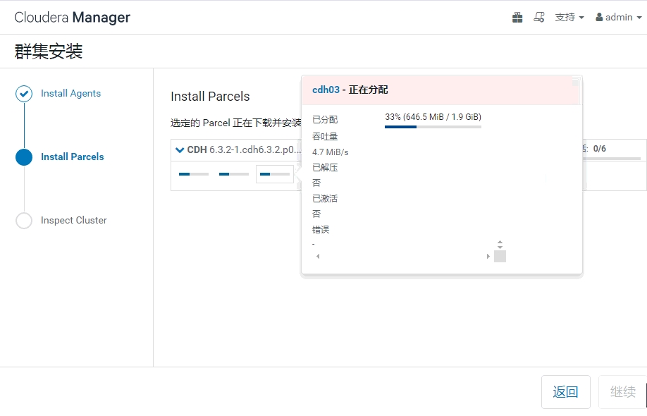Open the 支持 dropdown menu
The image size is (647, 416).
click(x=569, y=18)
